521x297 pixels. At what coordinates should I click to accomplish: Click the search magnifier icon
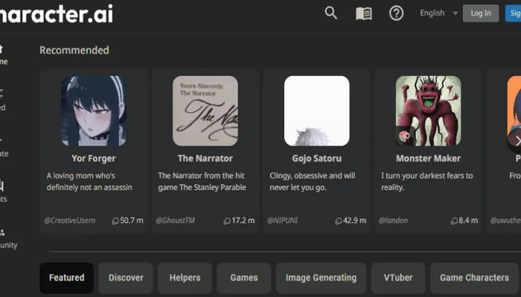point(331,13)
